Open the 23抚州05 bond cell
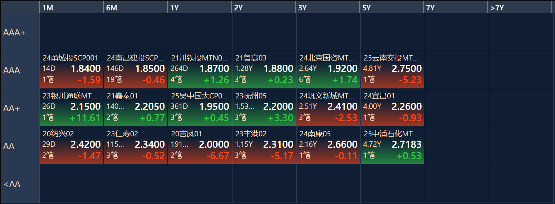 pos(264,108)
